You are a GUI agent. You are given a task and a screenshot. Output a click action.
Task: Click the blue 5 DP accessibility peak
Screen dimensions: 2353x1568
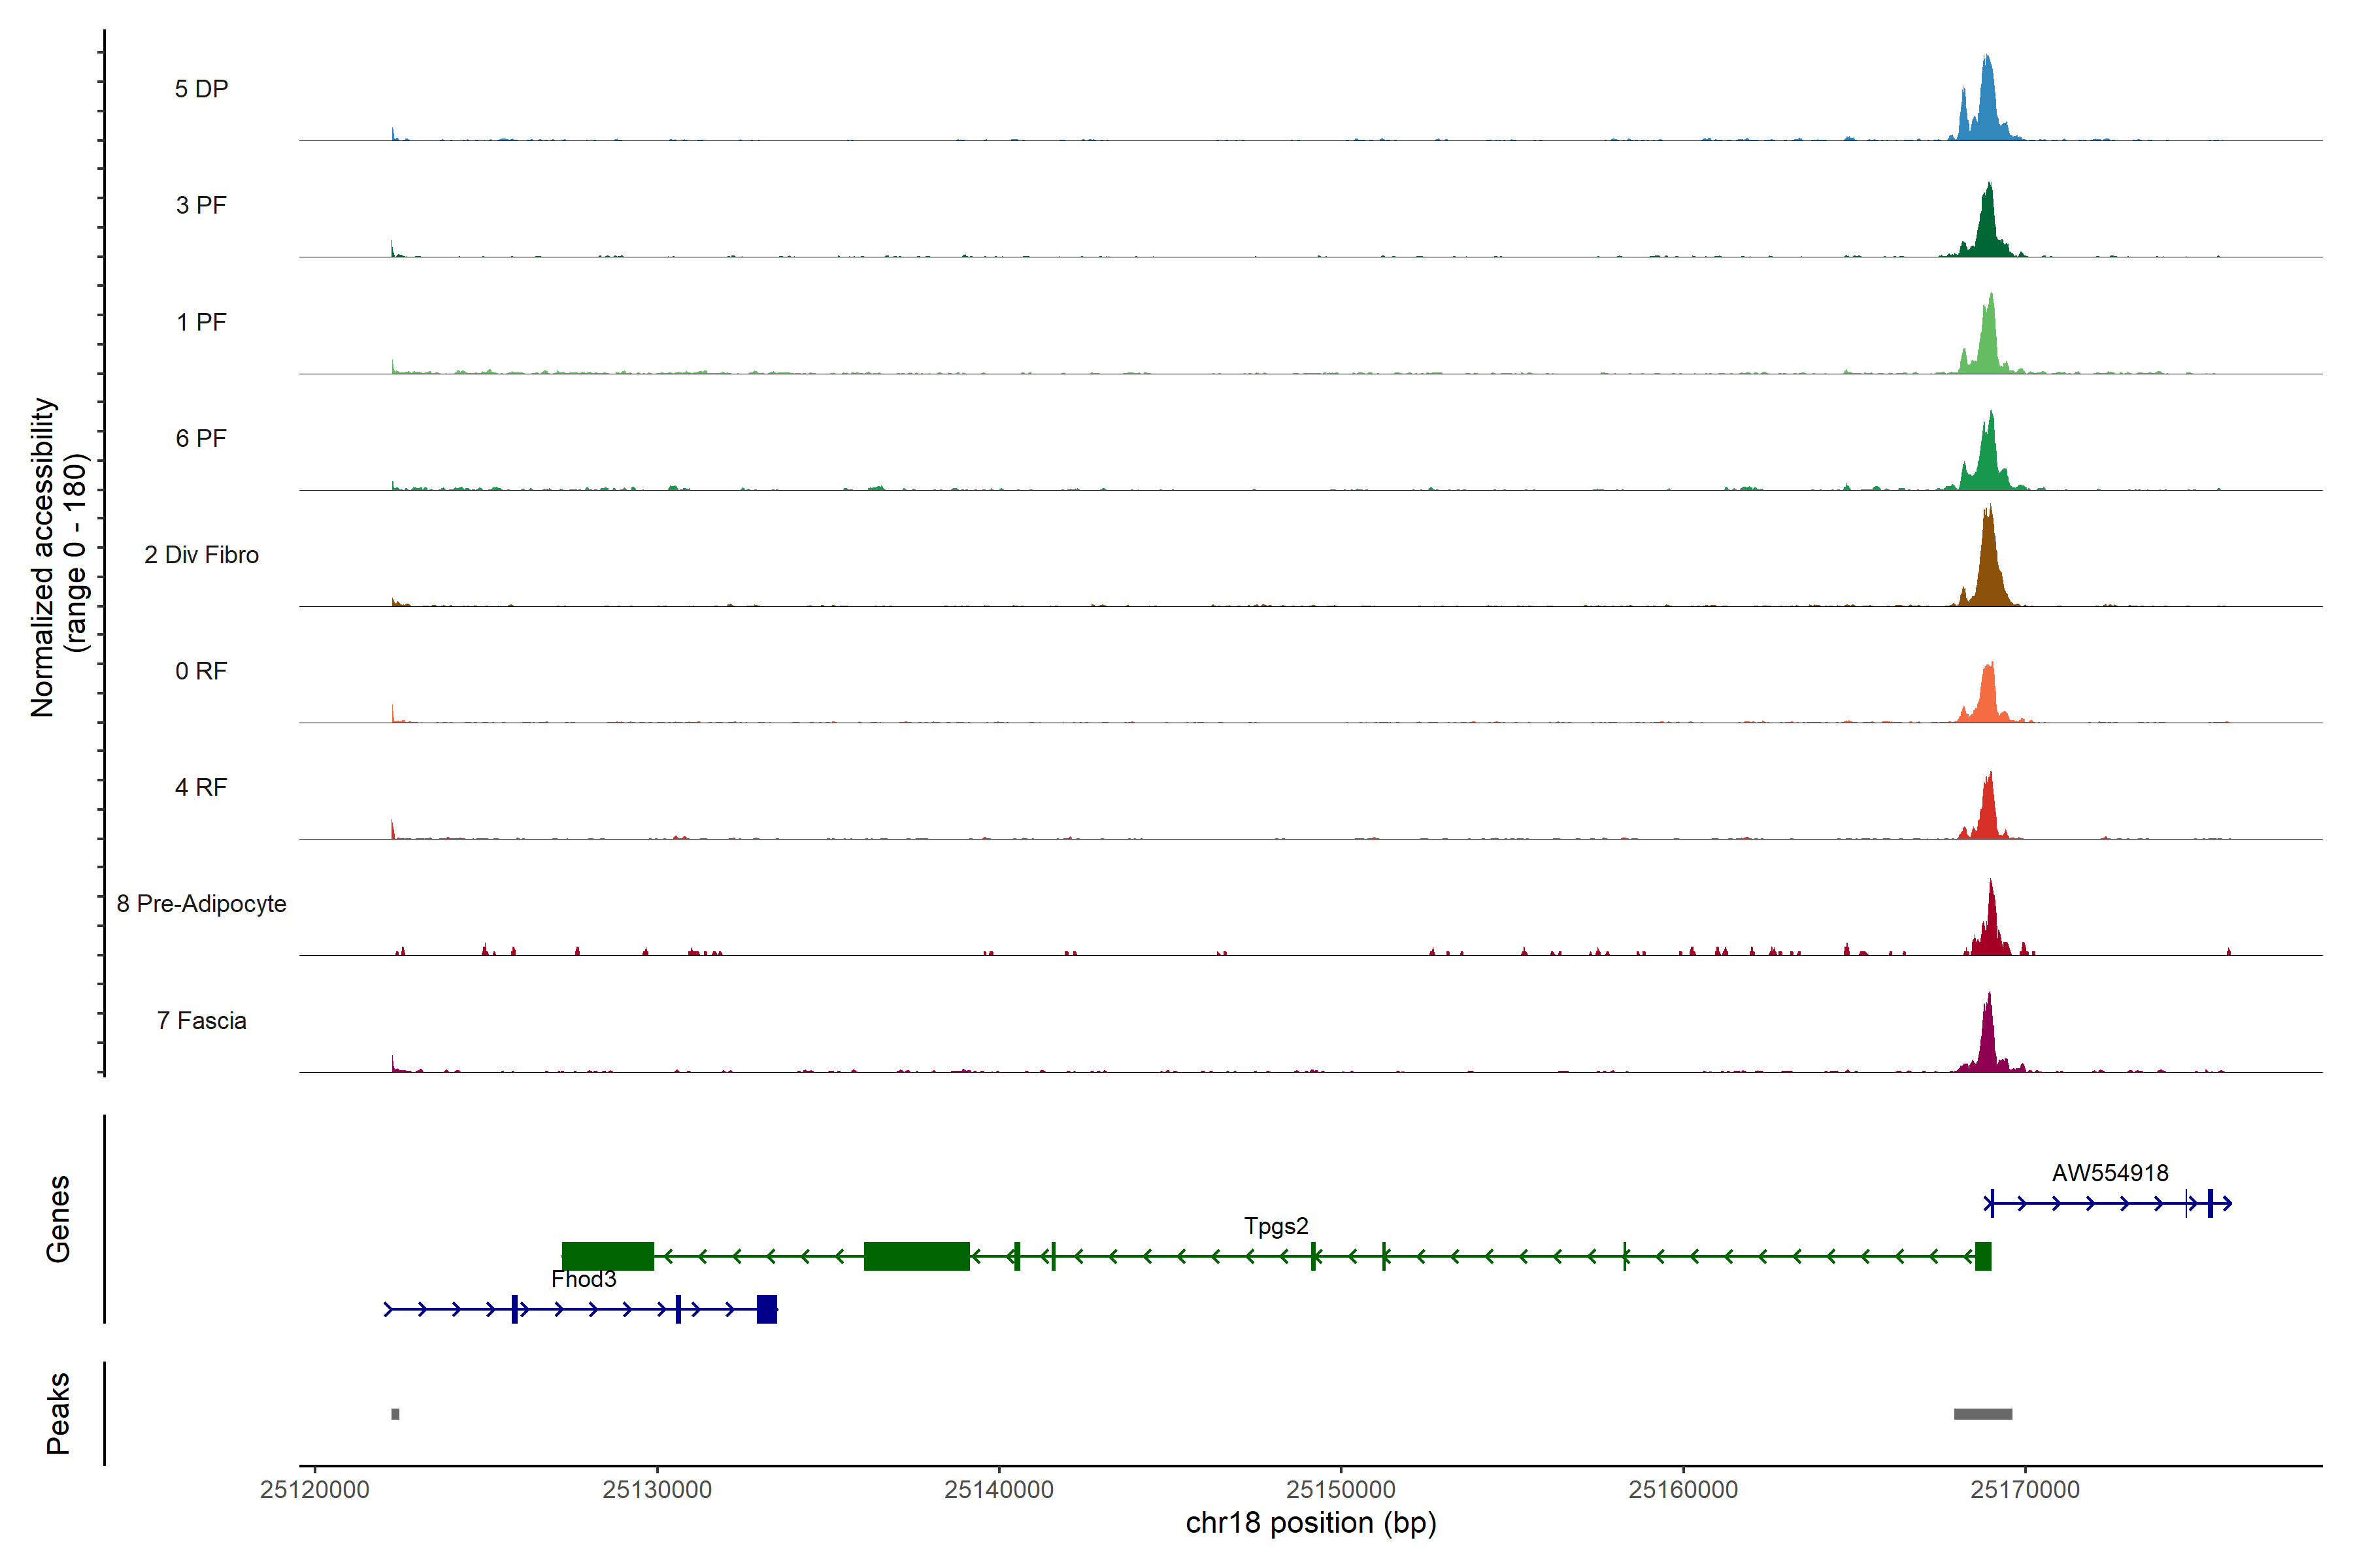point(1987,110)
